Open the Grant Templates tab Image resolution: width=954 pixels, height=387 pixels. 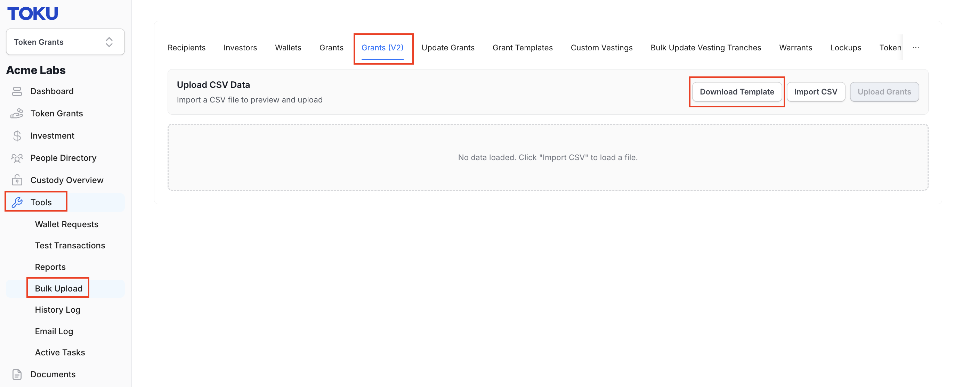(523, 48)
